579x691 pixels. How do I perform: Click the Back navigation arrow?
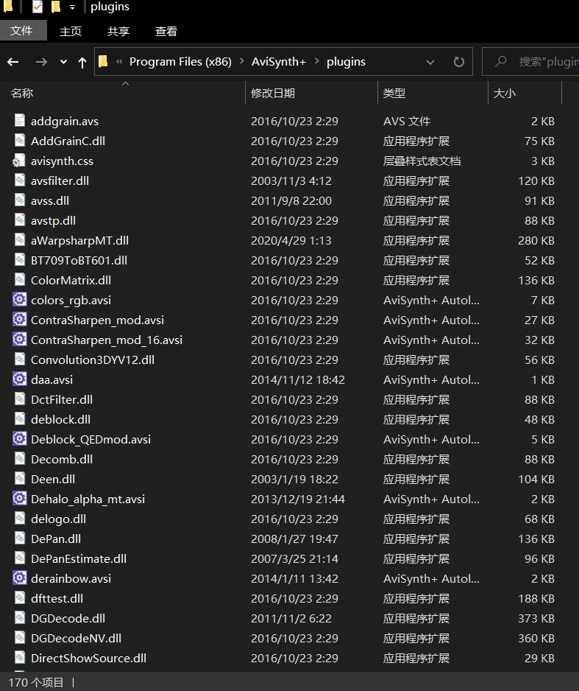click(13, 62)
